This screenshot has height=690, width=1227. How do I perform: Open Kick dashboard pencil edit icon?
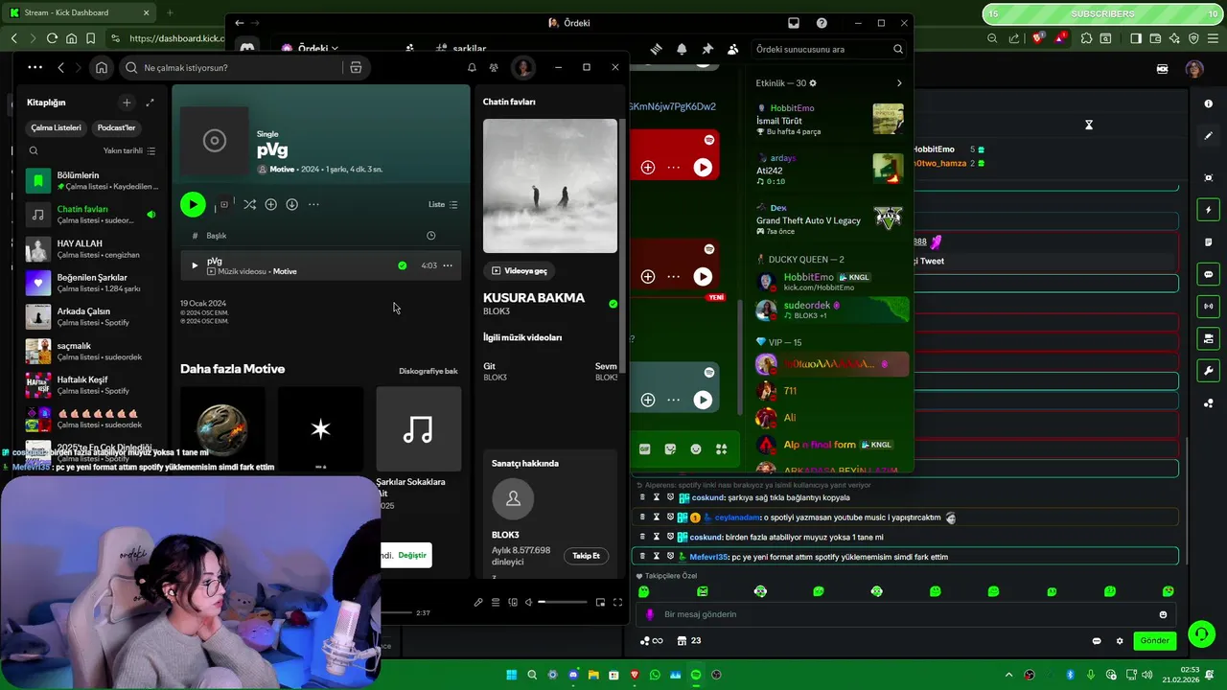pos(1208,137)
